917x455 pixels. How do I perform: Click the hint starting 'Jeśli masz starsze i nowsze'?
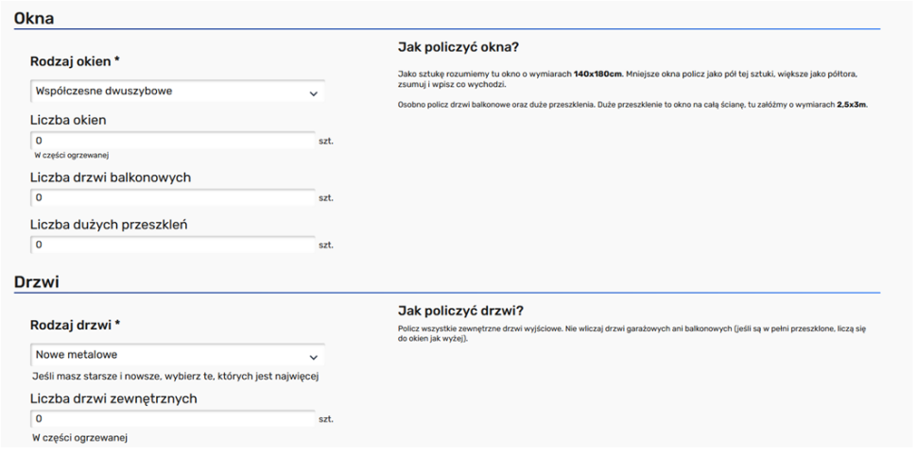coord(175,377)
